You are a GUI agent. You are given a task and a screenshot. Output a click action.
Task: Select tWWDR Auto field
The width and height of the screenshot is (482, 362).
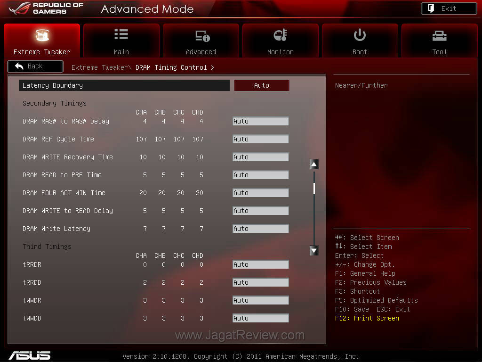click(261, 300)
